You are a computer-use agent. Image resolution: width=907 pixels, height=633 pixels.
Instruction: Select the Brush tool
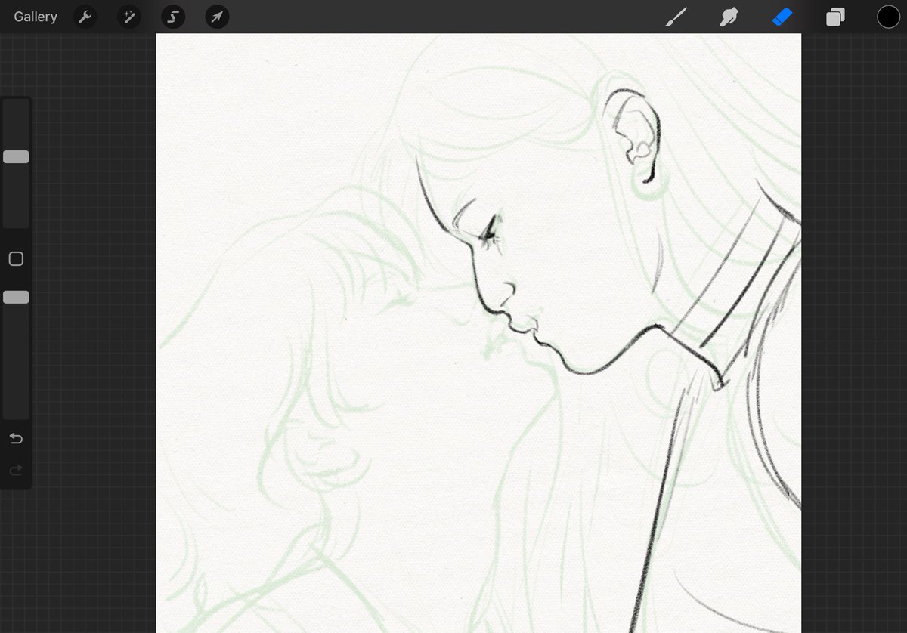pyautogui.click(x=675, y=17)
